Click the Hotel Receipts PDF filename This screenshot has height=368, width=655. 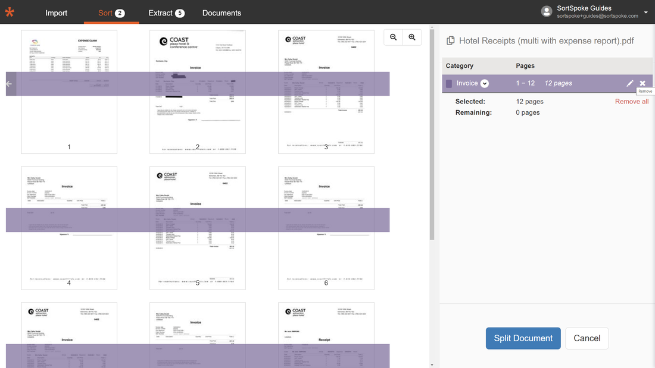tap(547, 40)
